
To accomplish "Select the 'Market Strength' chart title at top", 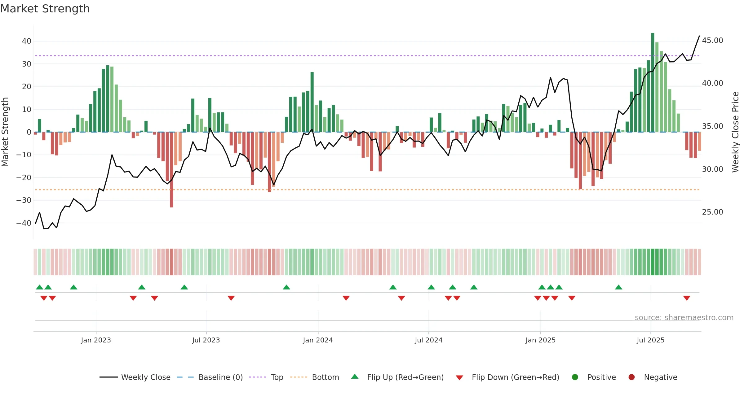I will pos(45,9).
